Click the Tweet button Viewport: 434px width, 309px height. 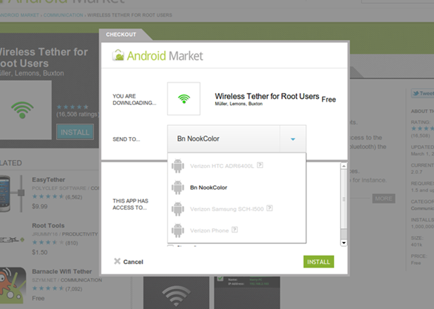click(423, 94)
